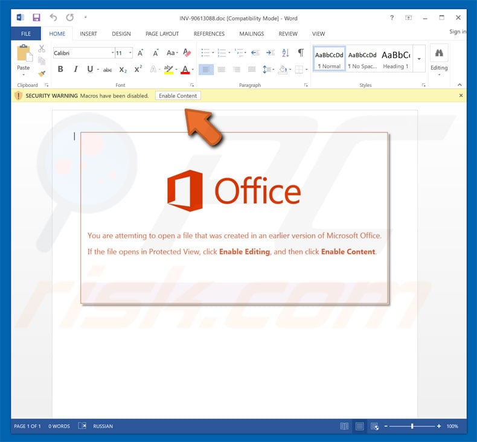Apply subscript formatting
This screenshot has height=442, width=477.
(123, 69)
